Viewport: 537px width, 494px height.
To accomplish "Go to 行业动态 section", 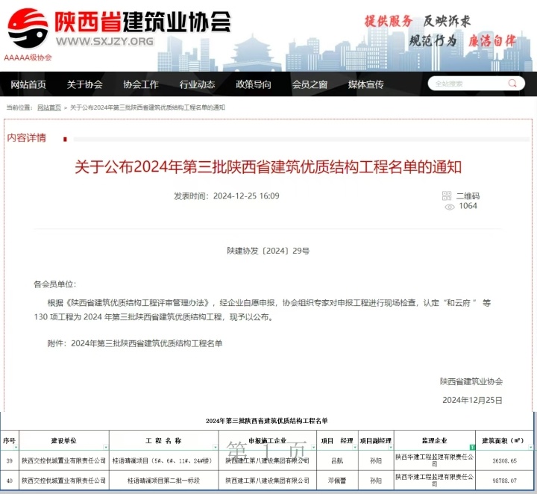I will (x=197, y=85).
